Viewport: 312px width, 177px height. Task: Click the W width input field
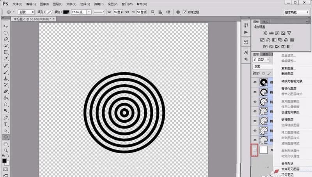(118, 12)
